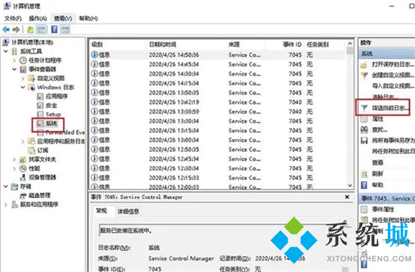415x272 pixels.
Task: Collapse 系统工具 tree node
Action: click(x=6, y=51)
